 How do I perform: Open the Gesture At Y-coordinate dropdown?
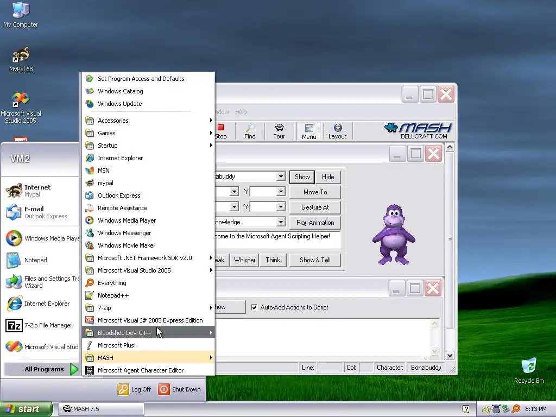click(x=281, y=207)
